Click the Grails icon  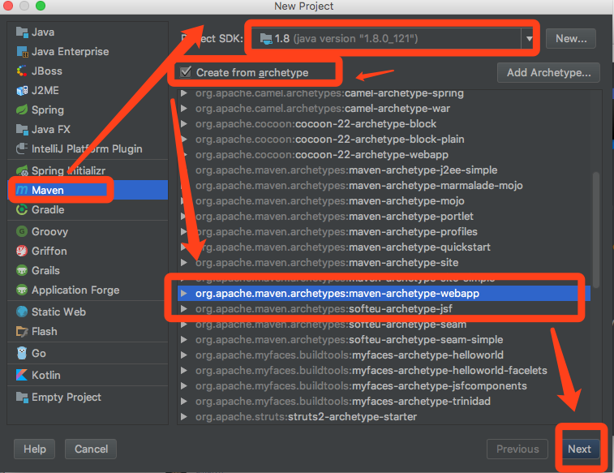click(22, 270)
